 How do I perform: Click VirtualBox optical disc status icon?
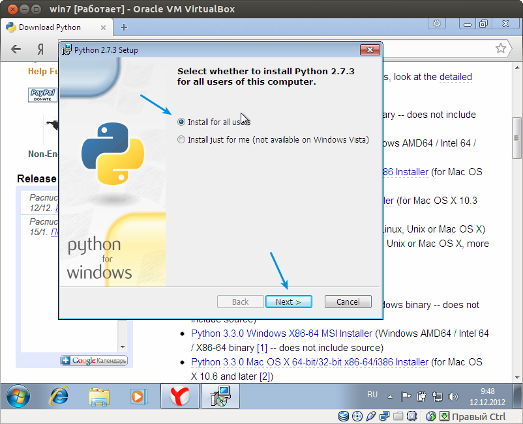click(x=357, y=416)
